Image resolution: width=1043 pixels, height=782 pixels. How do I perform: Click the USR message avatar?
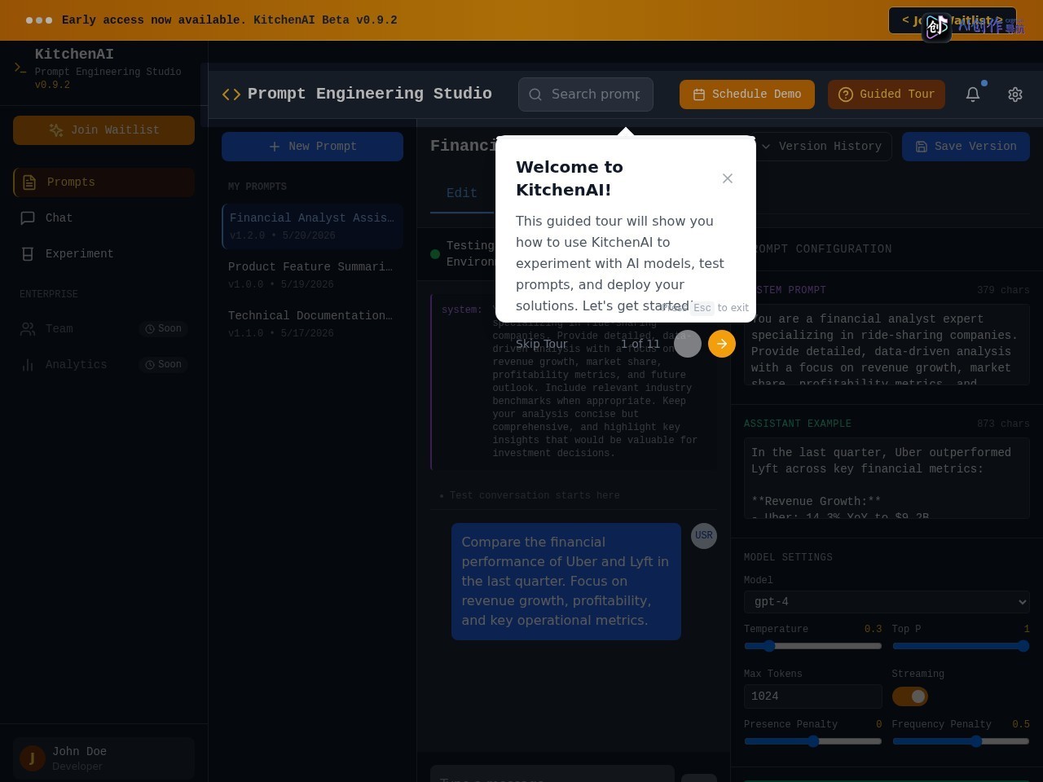coord(704,536)
